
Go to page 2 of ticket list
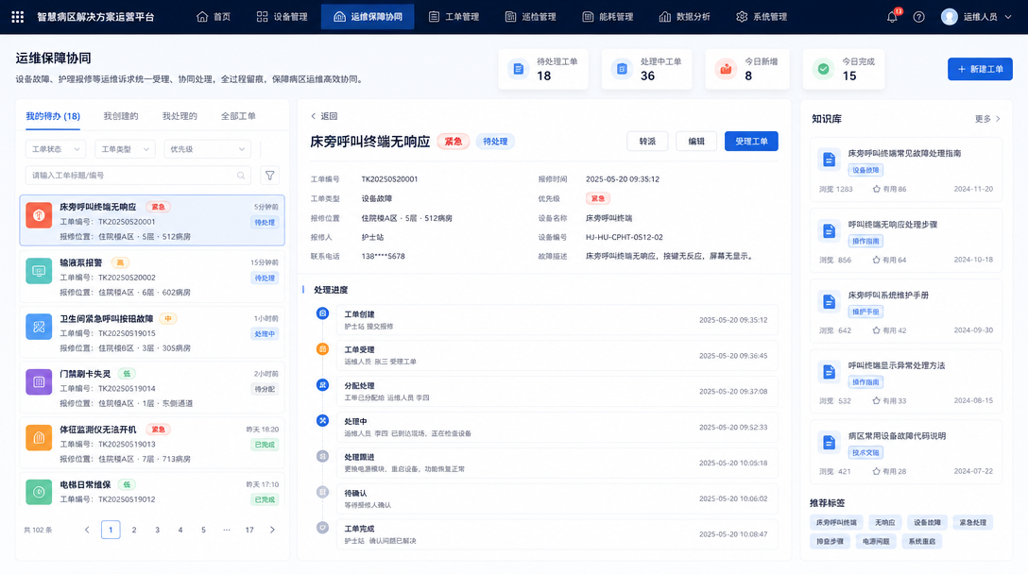pos(134,530)
